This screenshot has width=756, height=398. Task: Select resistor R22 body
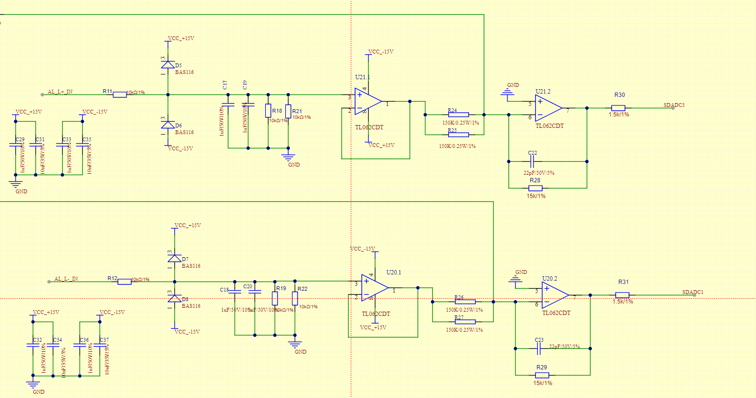tap(295, 298)
